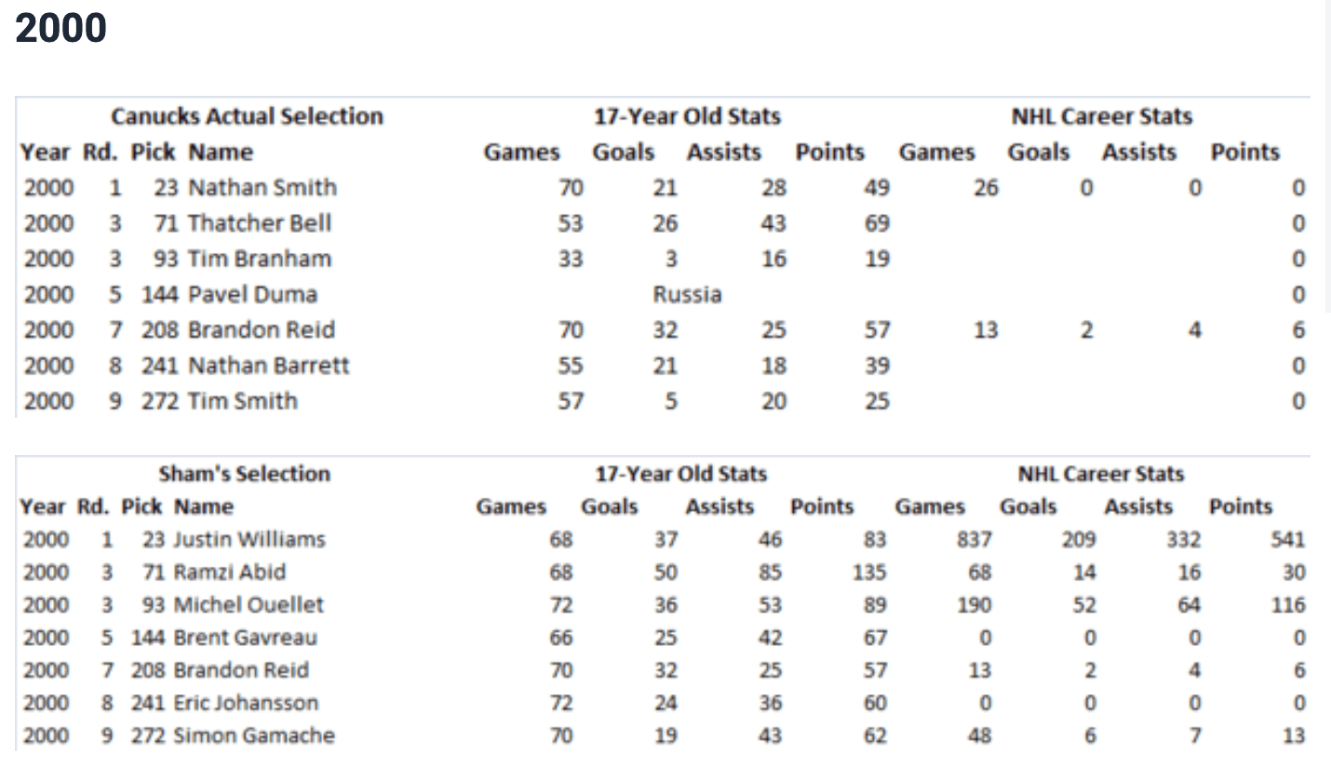Image resolution: width=1331 pixels, height=765 pixels.
Task: Select Simon Gamache name cell
Action: coord(254,735)
